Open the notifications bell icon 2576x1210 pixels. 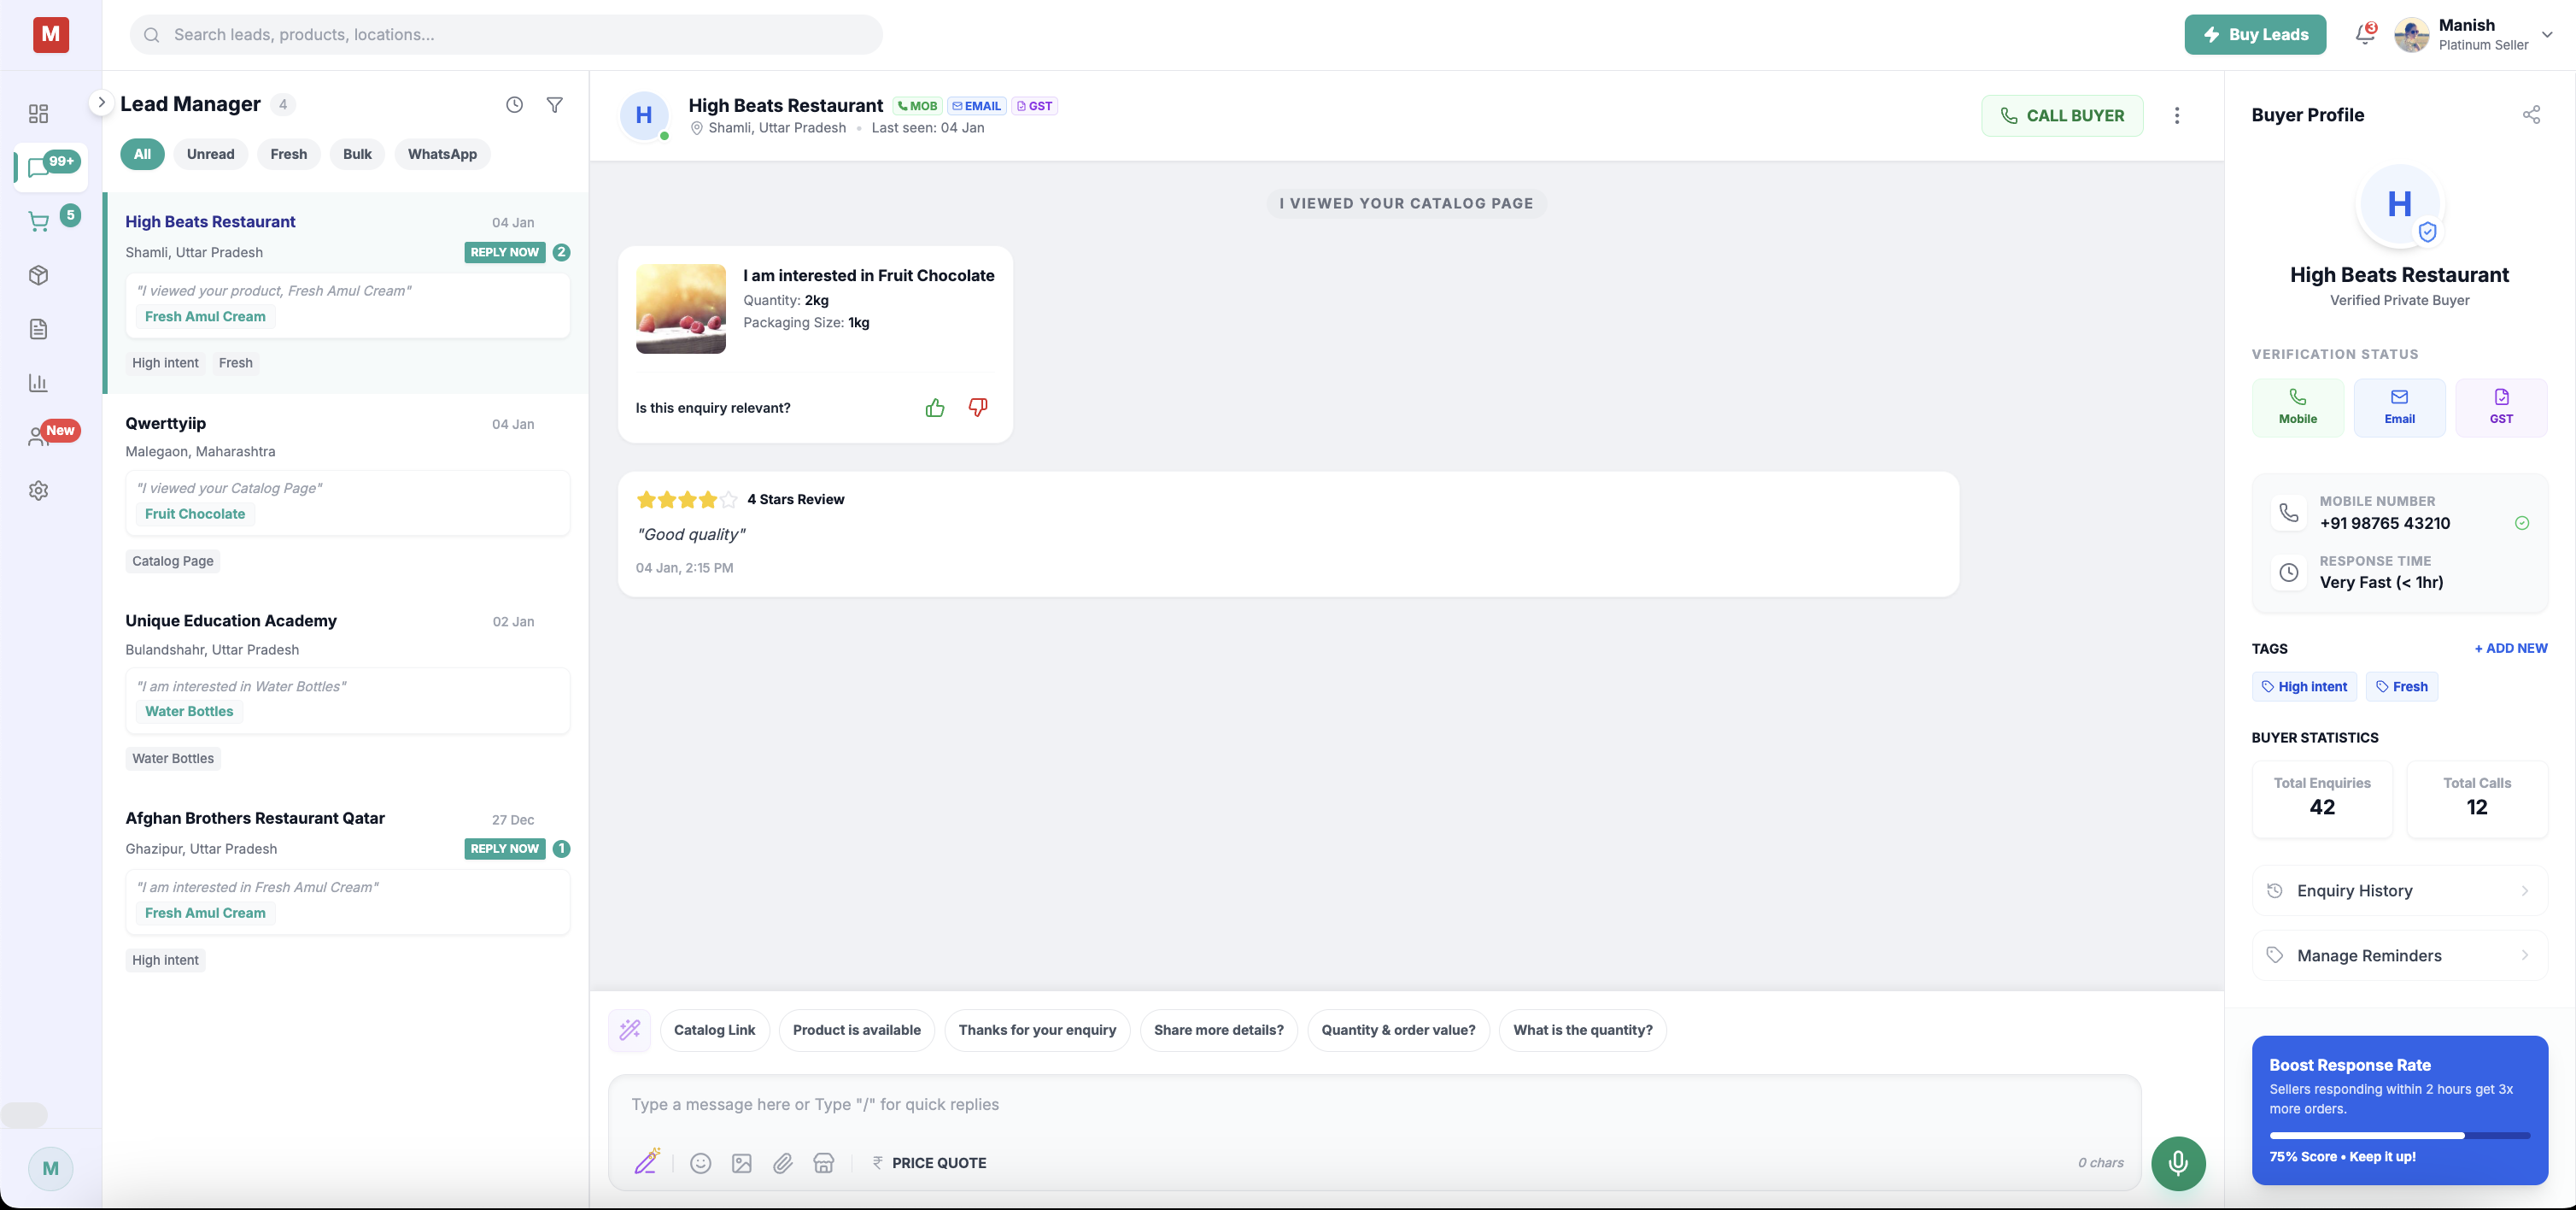click(2364, 34)
